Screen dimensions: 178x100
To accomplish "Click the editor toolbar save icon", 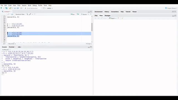I will click(x=12, y=14).
